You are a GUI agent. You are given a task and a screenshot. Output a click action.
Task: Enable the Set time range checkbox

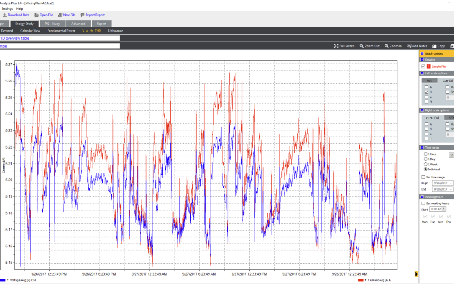point(423,177)
